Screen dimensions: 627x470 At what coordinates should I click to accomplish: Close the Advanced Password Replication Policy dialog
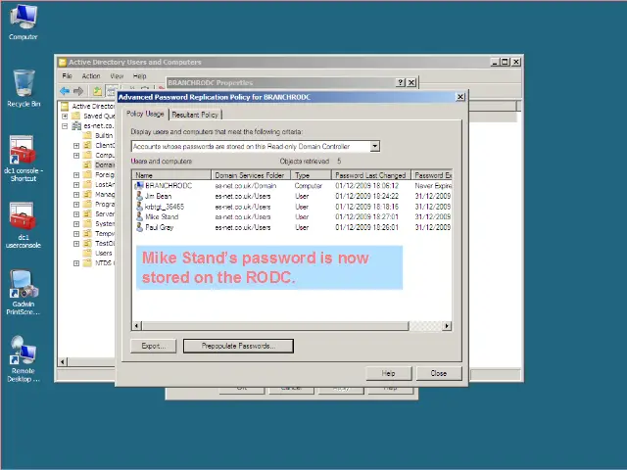(460, 97)
